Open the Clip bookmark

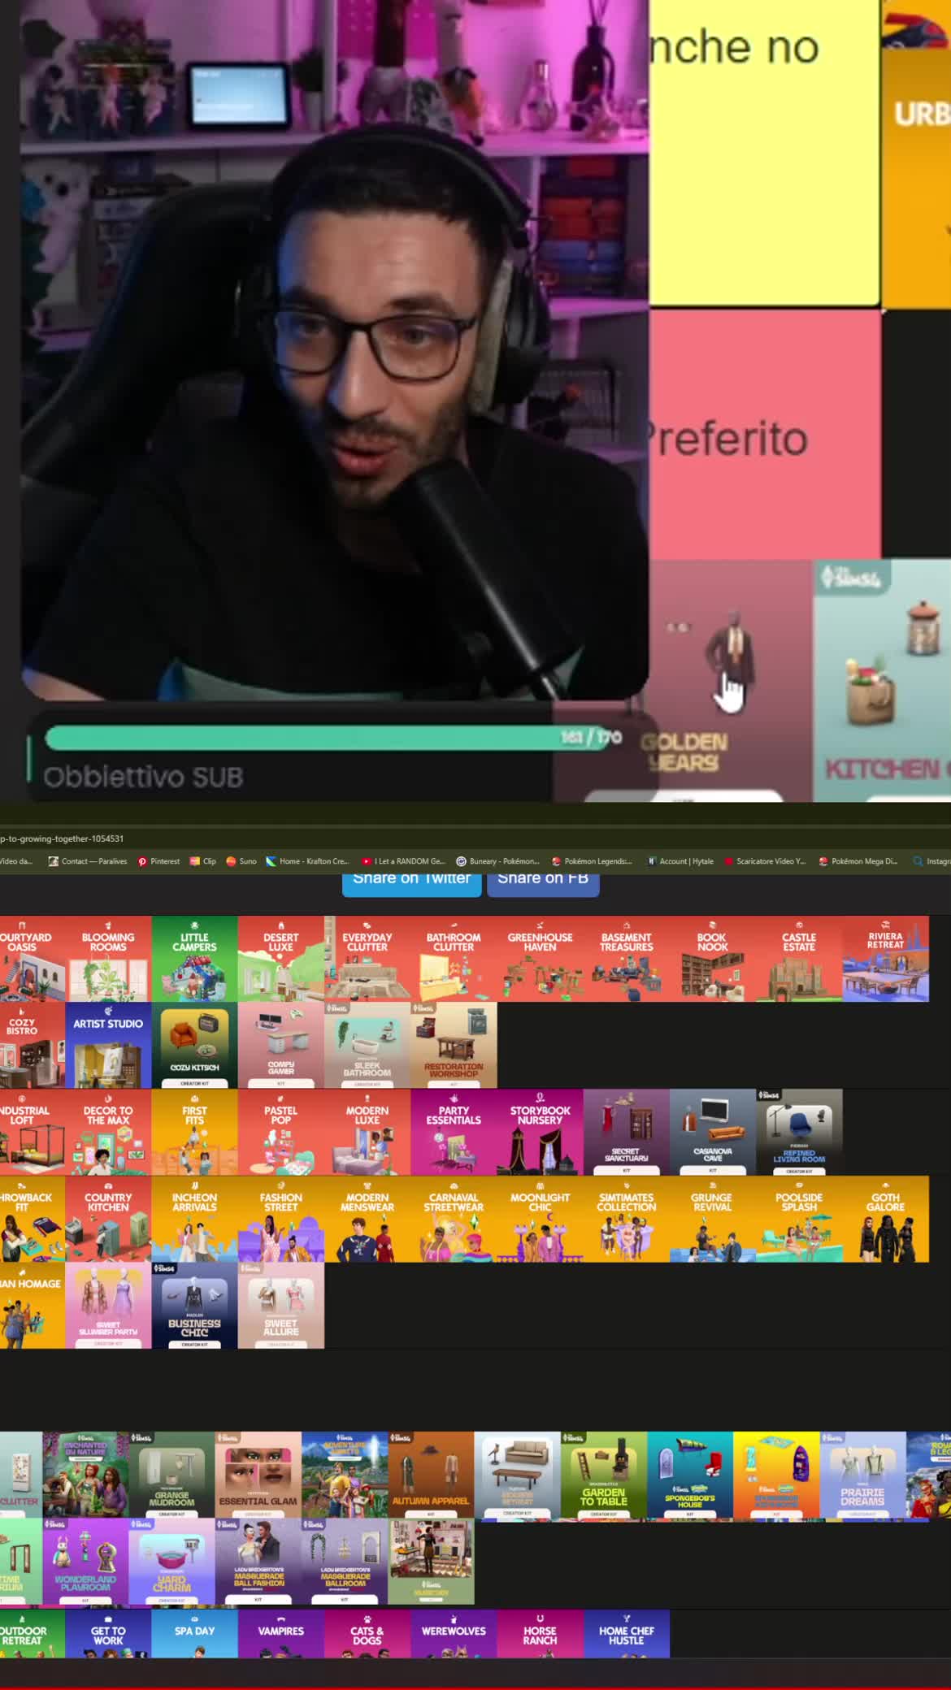point(202,861)
